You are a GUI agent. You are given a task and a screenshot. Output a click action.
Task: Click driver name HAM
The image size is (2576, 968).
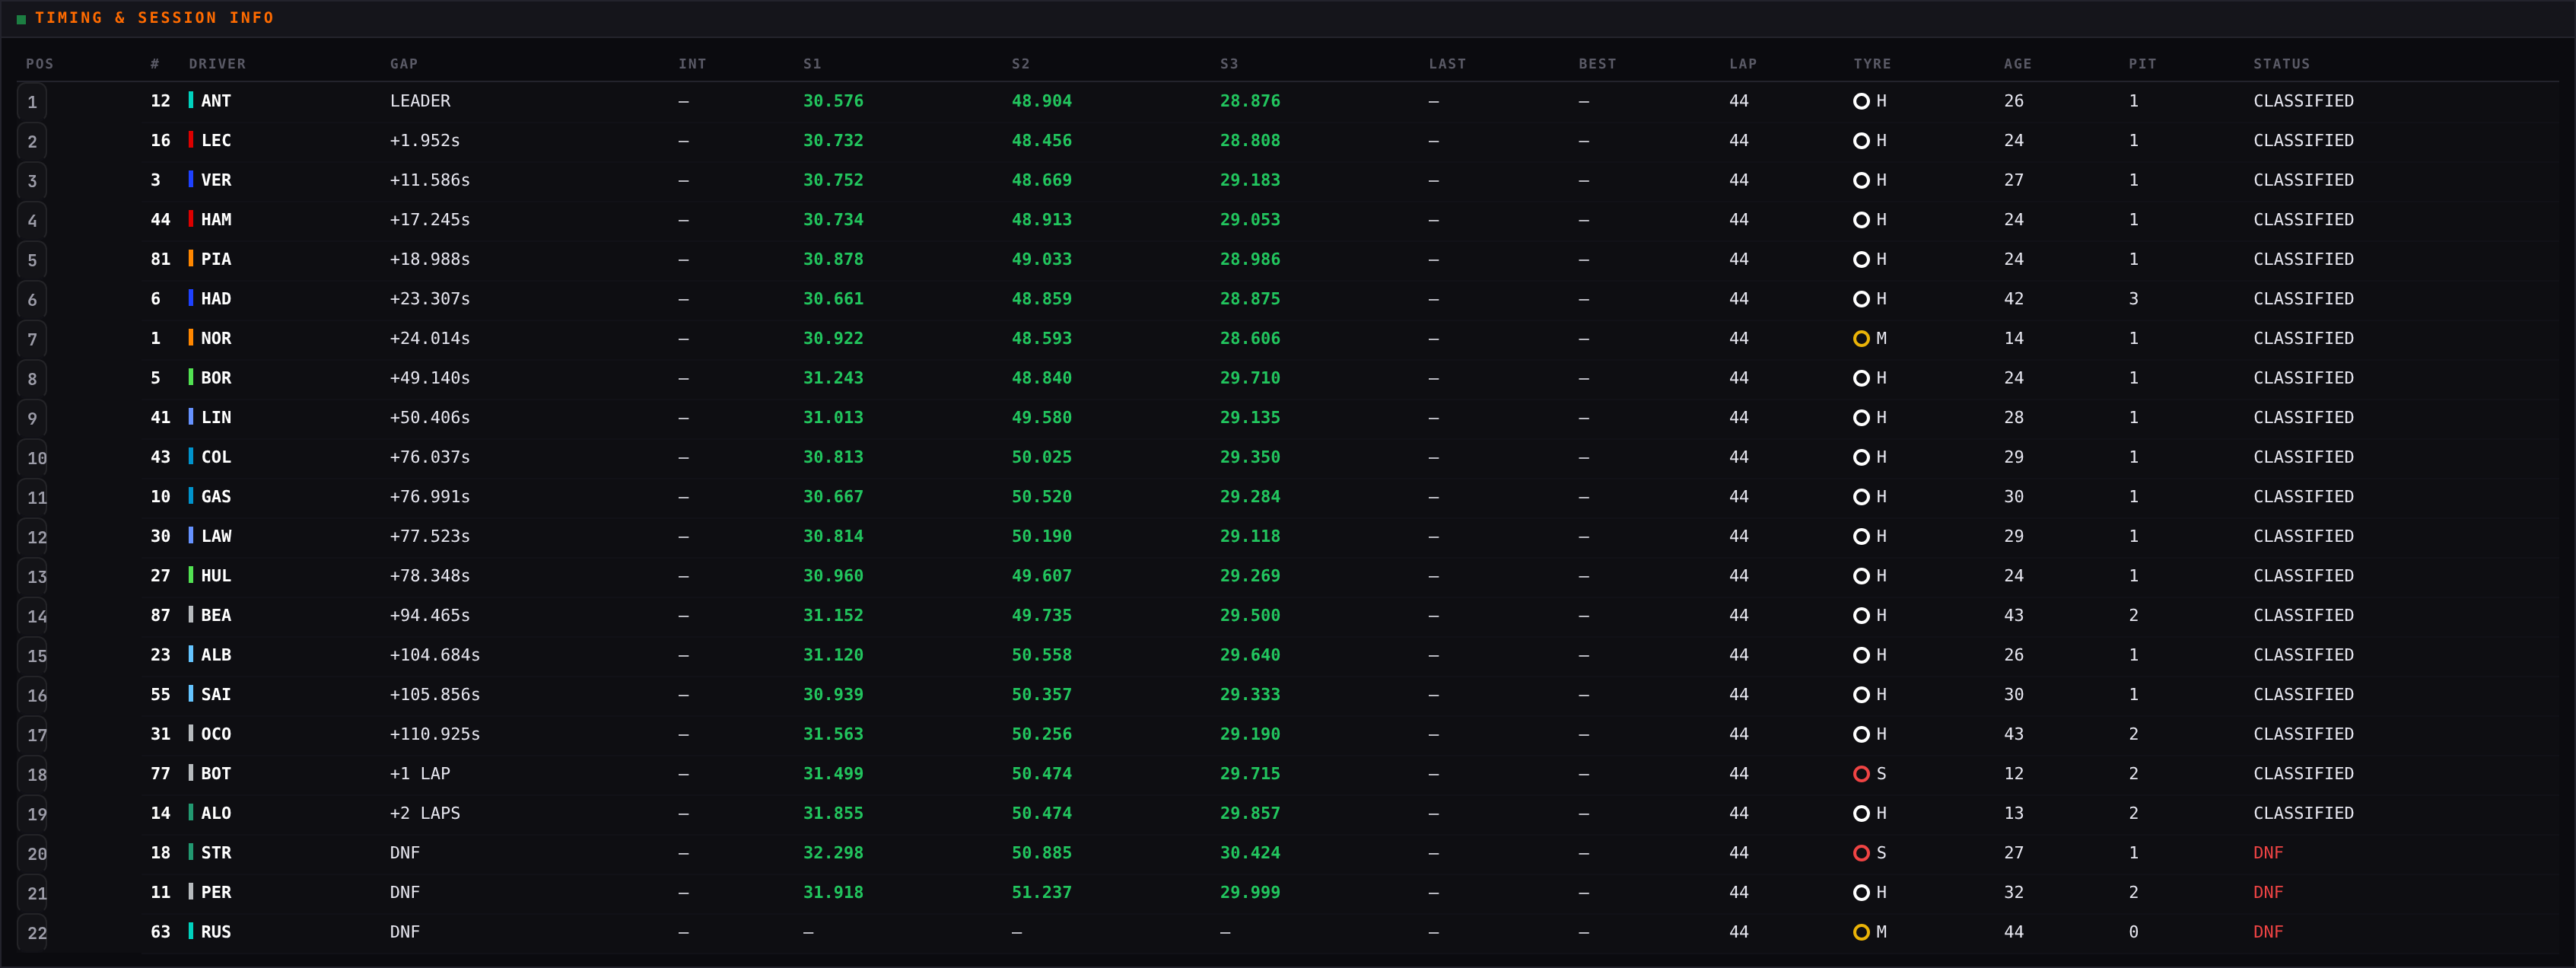click(216, 220)
